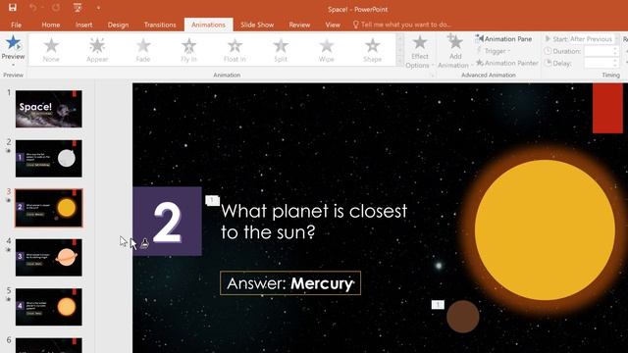Adjust the Delay spinner arrows
The image size is (628, 353).
(x=615, y=63)
